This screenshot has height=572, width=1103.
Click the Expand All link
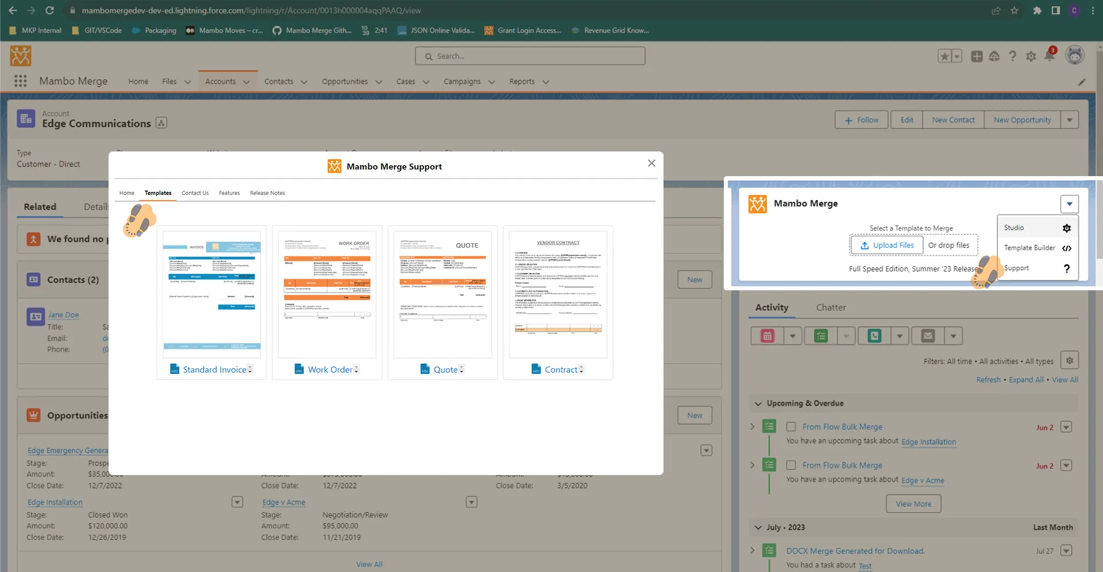1026,380
